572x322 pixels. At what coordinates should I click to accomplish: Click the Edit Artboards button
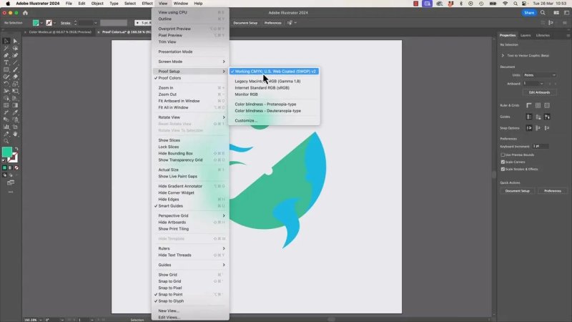click(539, 92)
